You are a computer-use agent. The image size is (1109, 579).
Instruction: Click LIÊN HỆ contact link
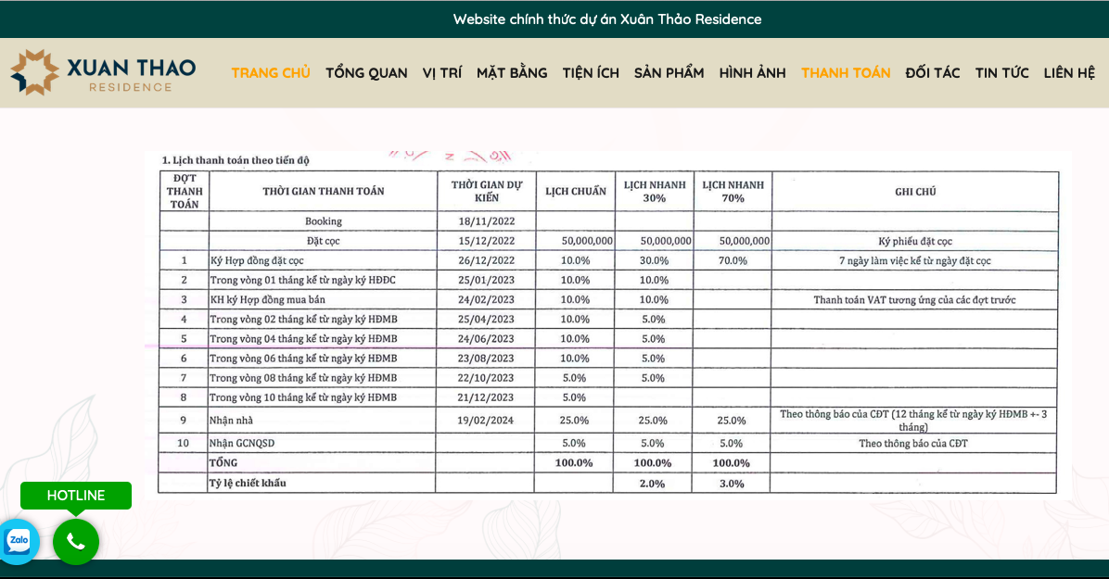pyautogui.click(x=1069, y=73)
